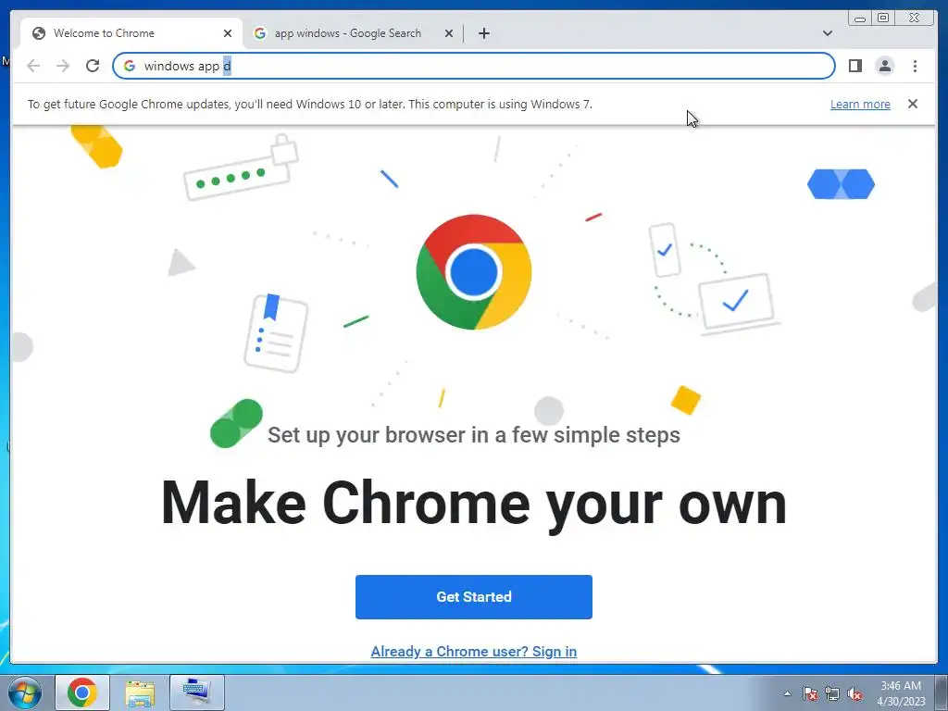Viewport: 948px width, 711px height.
Task: Open Chrome's three-dot menu
Action: tap(915, 66)
